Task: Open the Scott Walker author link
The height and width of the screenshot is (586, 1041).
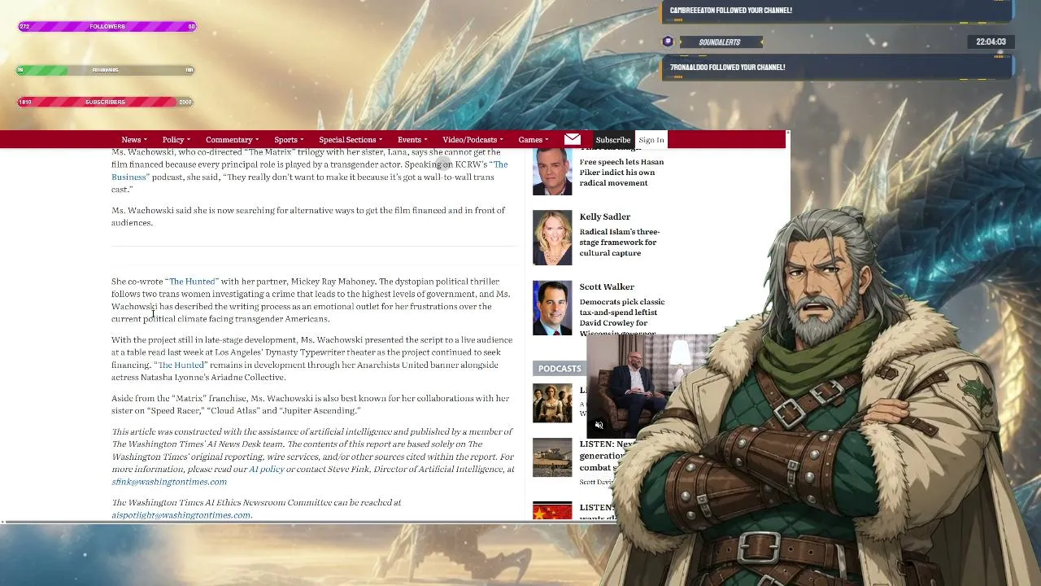Action: tap(607, 286)
